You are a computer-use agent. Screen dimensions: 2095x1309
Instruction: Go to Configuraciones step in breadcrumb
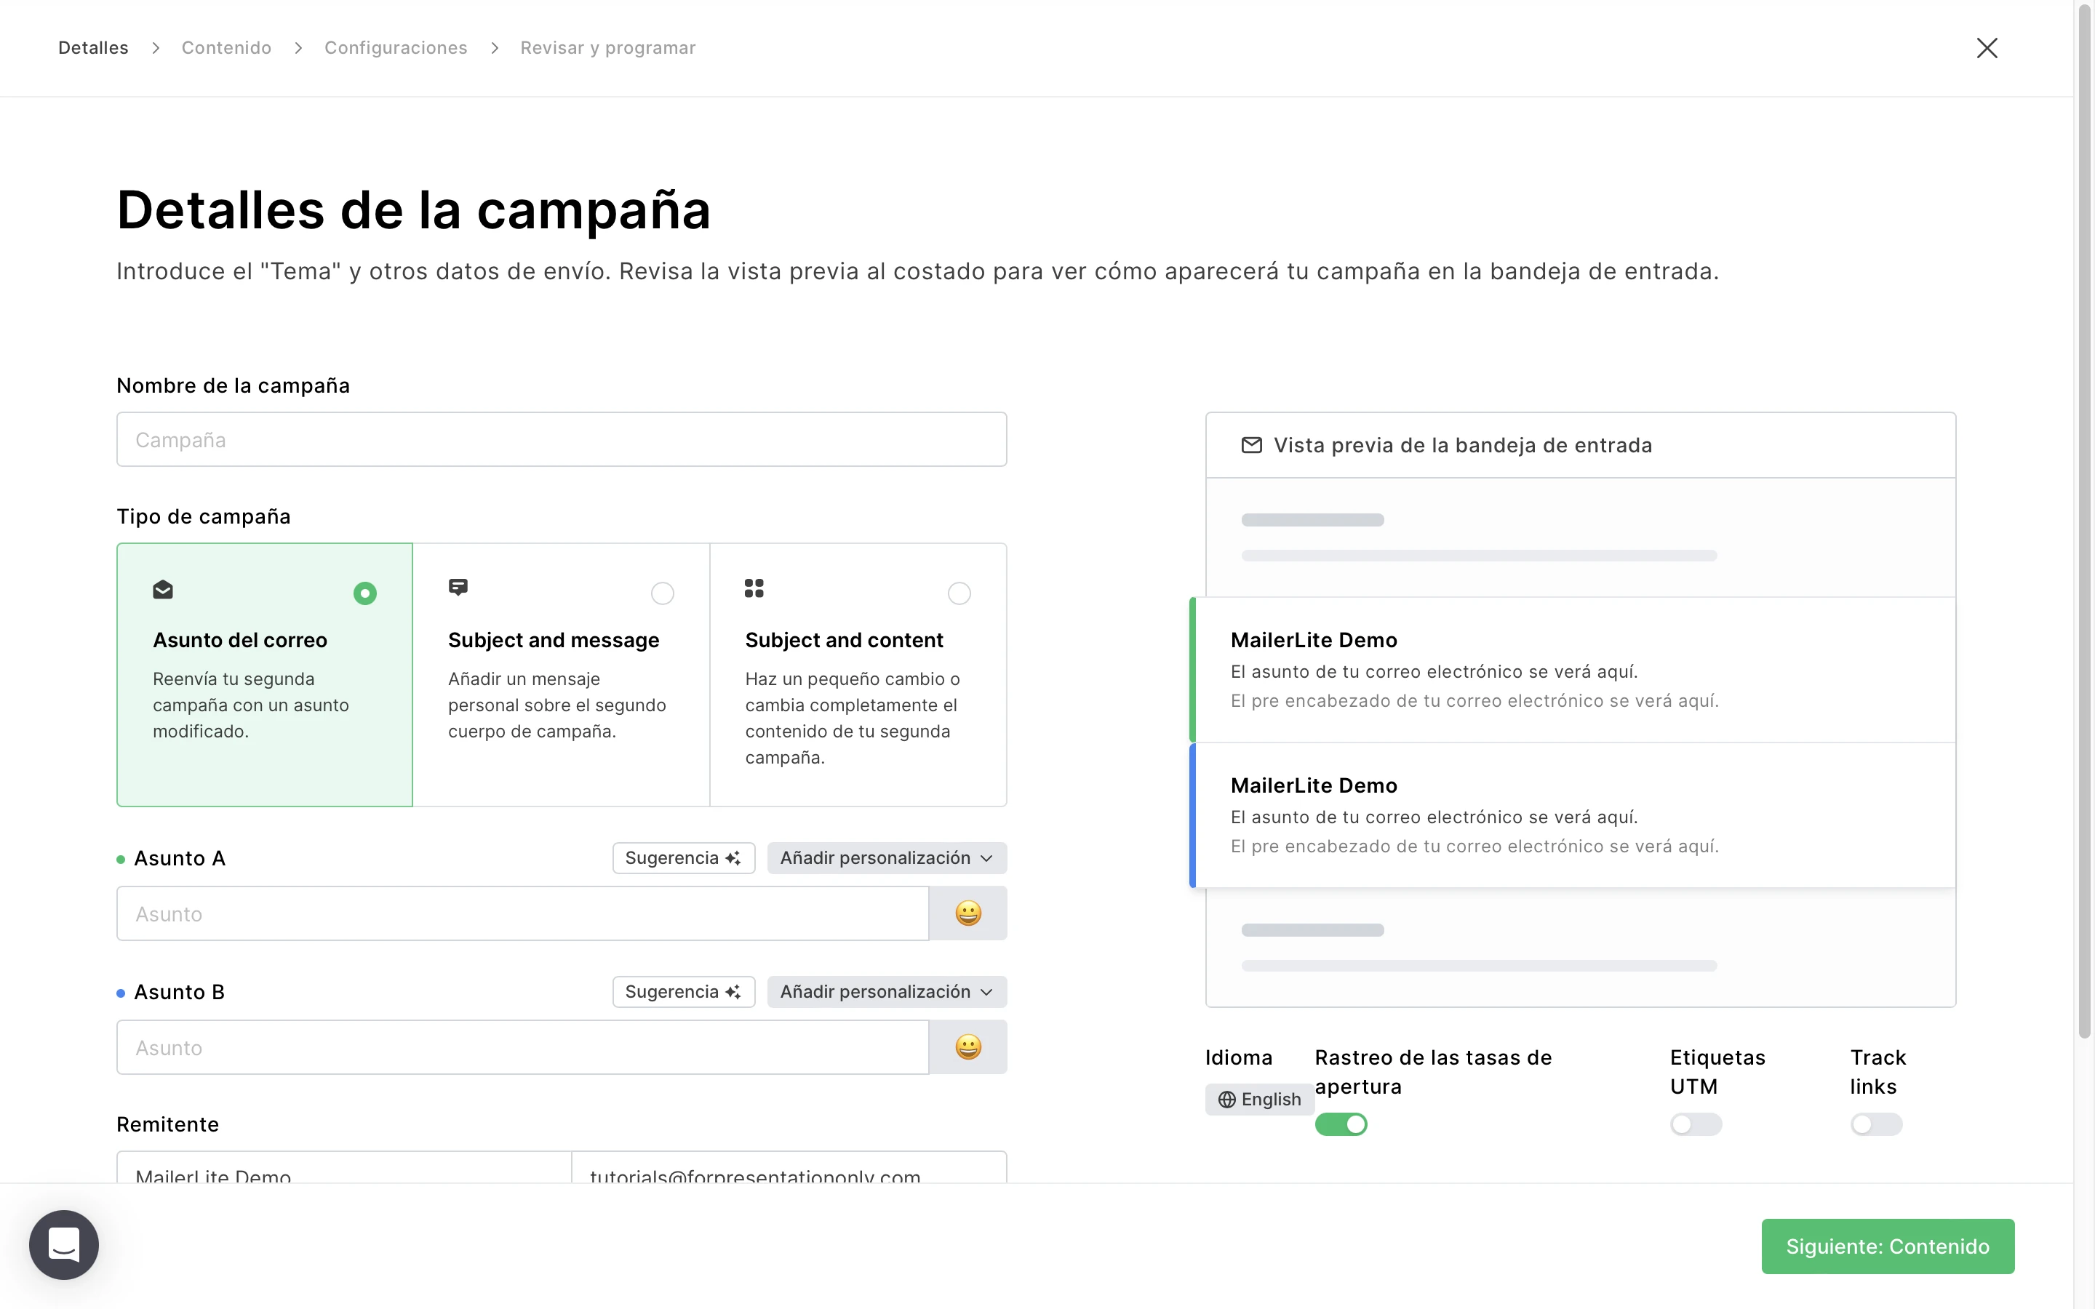click(x=396, y=47)
